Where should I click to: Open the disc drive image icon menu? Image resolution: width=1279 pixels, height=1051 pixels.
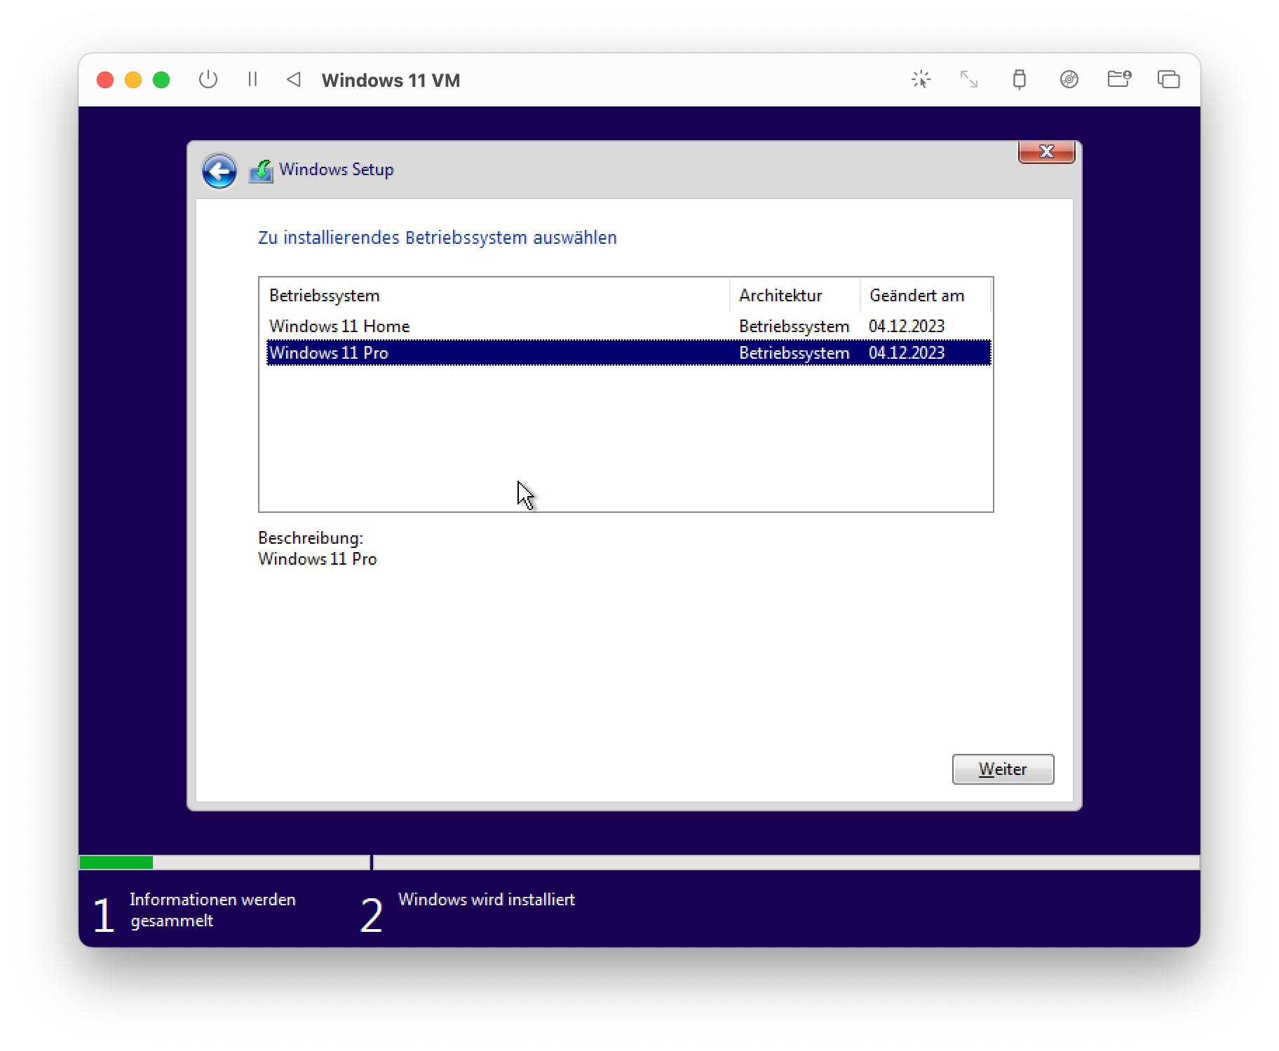[x=1069, y=79]
